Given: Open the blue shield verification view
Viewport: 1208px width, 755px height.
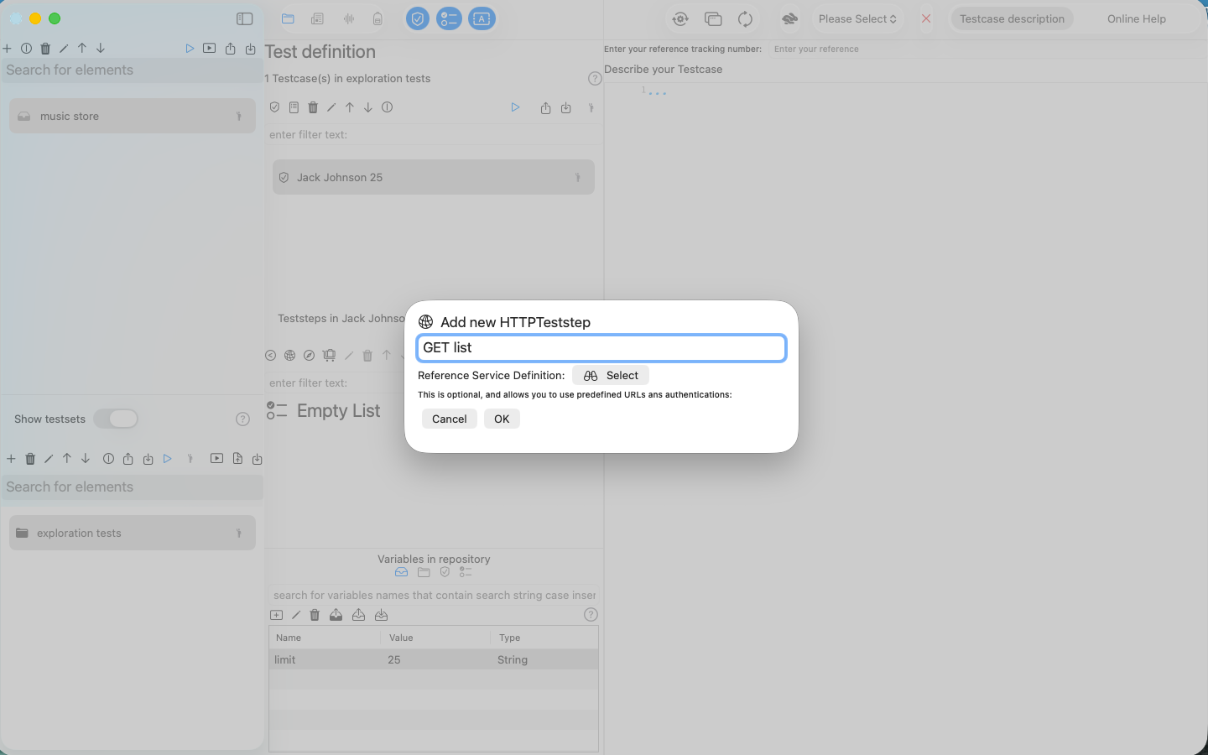Looking at the screenshot, I should tap(417, 18).
